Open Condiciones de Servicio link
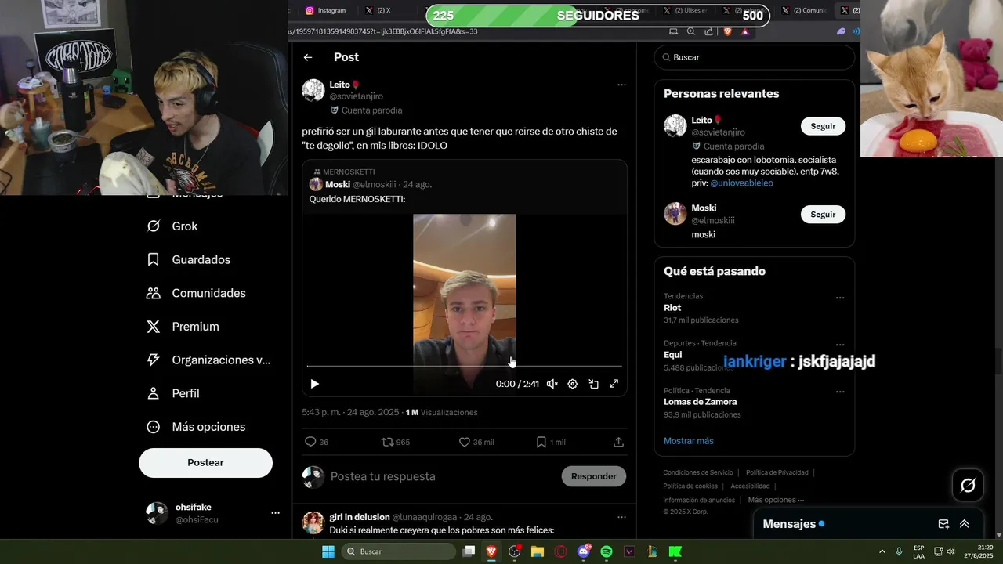Image resolution: width=1003 pixels, height=564 pixels. coord(698,472)
